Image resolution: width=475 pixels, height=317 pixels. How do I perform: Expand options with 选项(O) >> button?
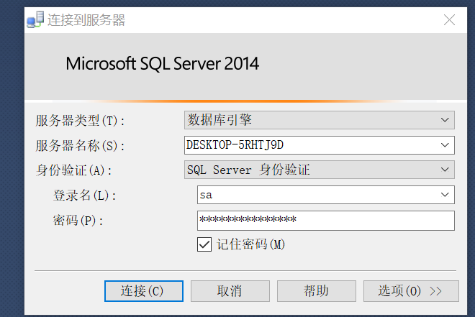click(x=411, y=291)
